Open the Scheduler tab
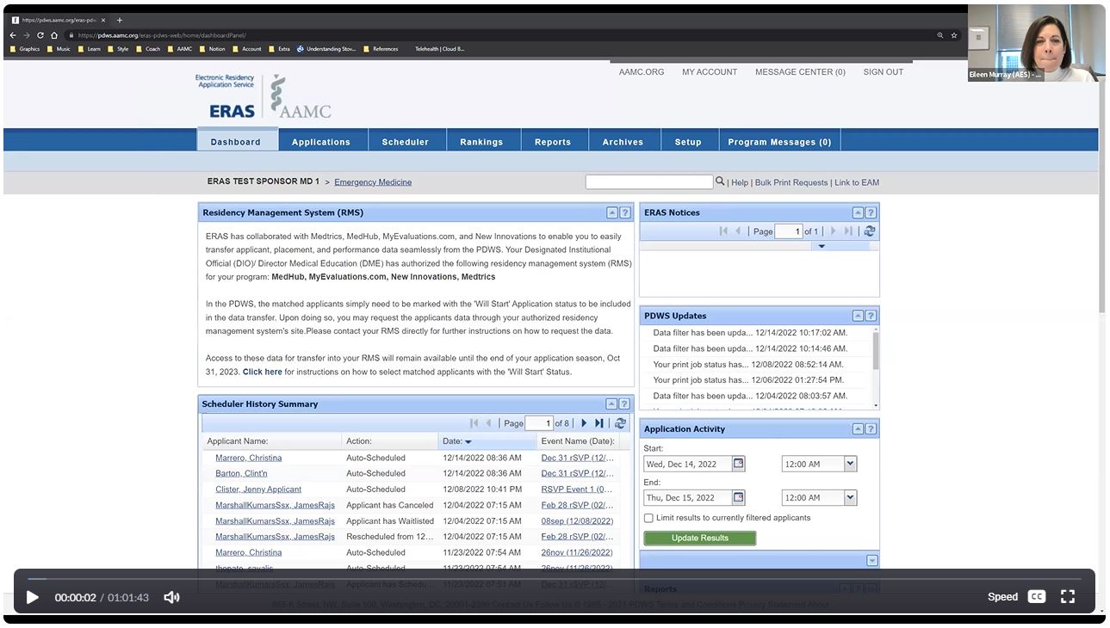1110x628 pixels. coord(405,142)
